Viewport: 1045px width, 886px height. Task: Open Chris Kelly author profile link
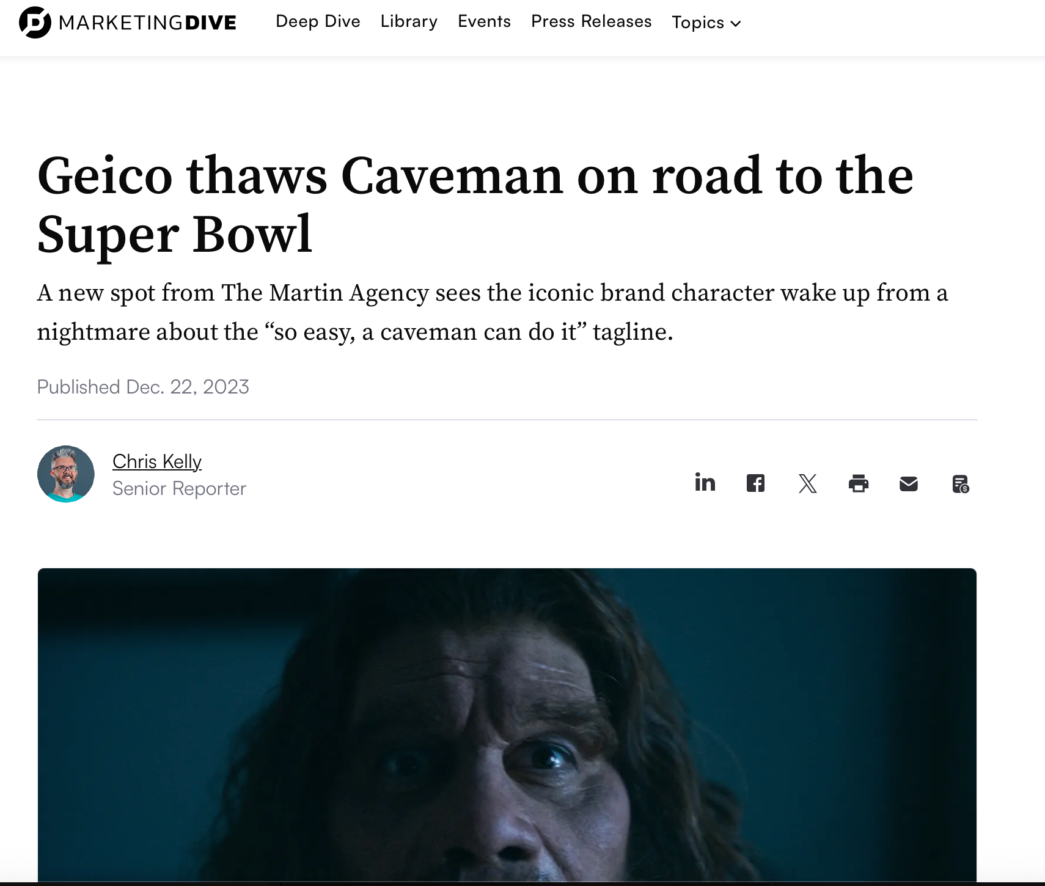(157, 461)
